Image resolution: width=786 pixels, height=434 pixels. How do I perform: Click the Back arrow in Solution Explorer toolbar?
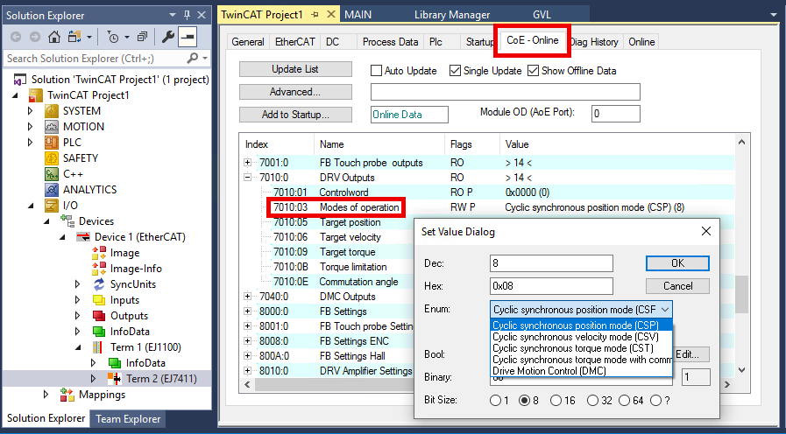(16, 37)
